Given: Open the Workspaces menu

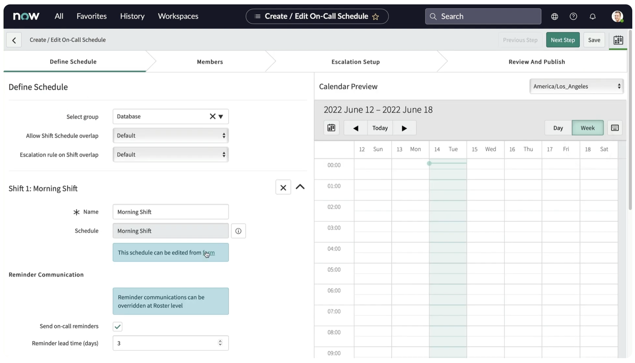Looking at the screenshot, I should pos(178,16).
